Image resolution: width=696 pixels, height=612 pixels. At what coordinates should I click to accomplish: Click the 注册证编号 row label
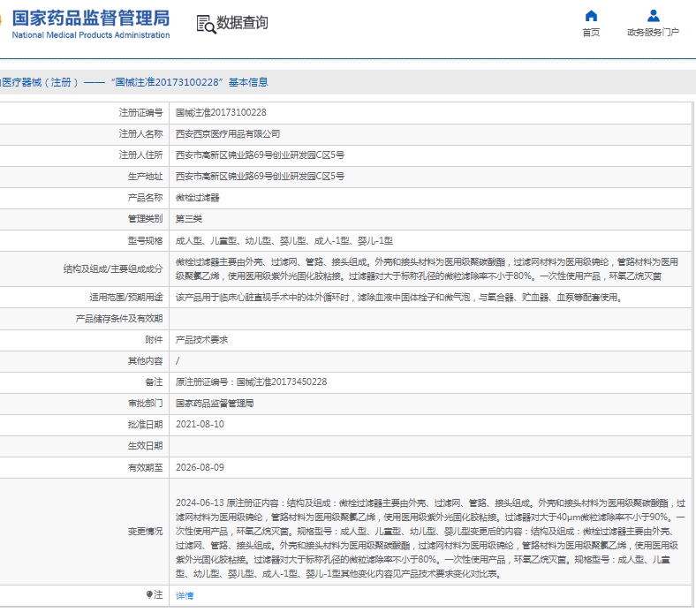[x=140, y=113]
